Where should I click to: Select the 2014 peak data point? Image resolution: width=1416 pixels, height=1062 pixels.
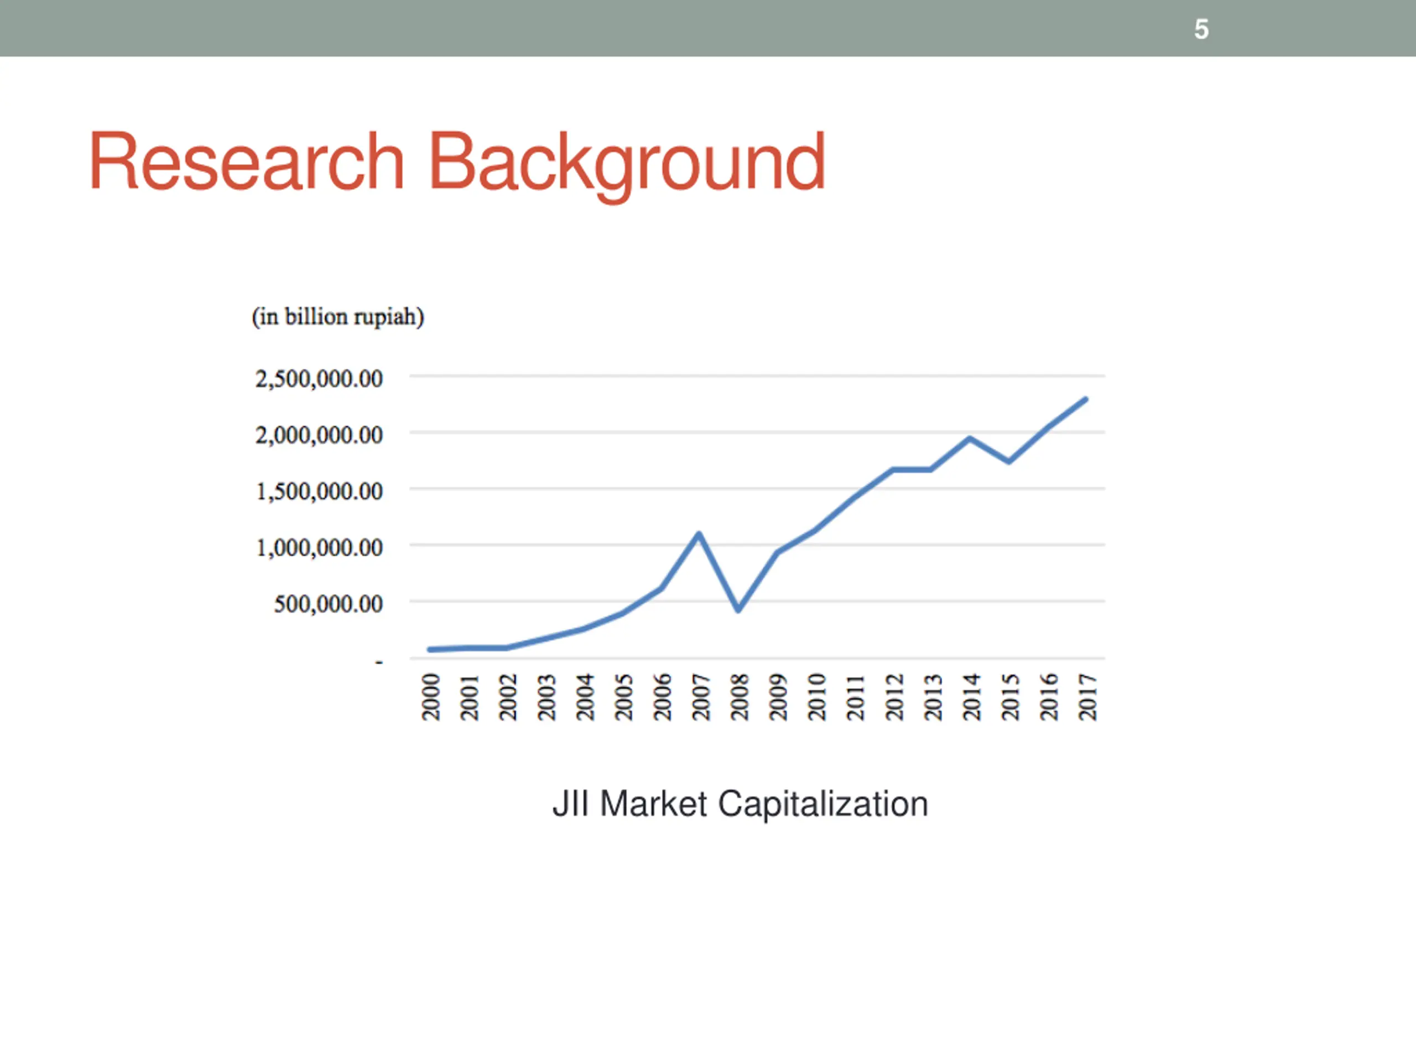970,439
